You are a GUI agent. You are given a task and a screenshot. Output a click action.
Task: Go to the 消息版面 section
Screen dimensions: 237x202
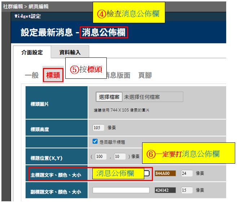coord(117,75)
